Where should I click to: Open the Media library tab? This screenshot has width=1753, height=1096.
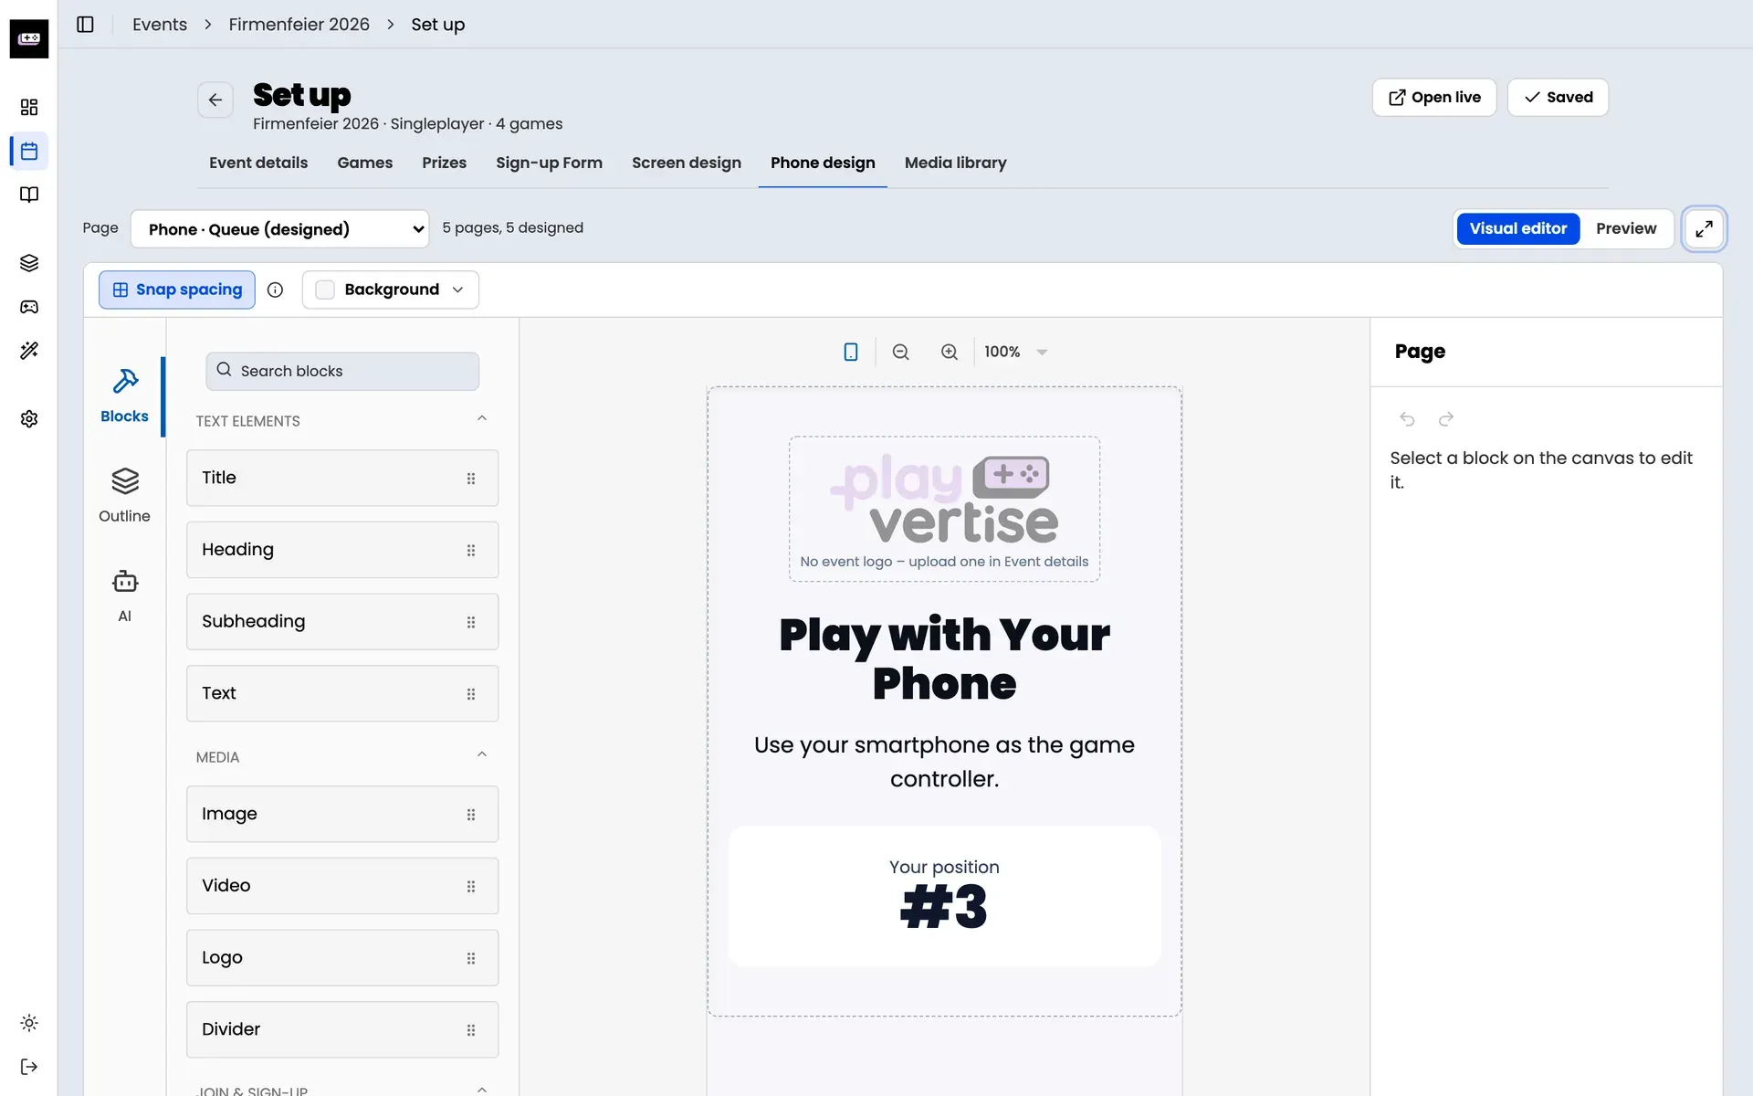pyautogui.click(x=955, y=163)
